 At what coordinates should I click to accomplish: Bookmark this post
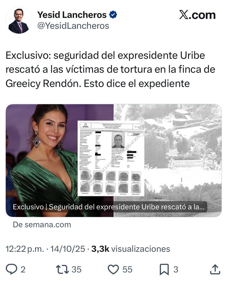click(164, 269)
